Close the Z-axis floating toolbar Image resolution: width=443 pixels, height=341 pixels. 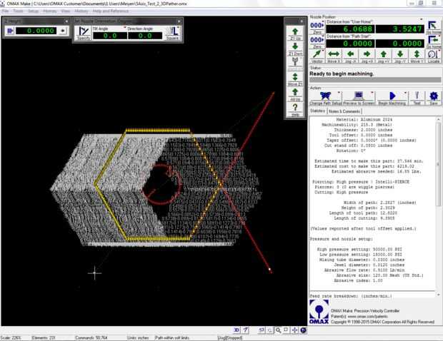pos(302,21)
